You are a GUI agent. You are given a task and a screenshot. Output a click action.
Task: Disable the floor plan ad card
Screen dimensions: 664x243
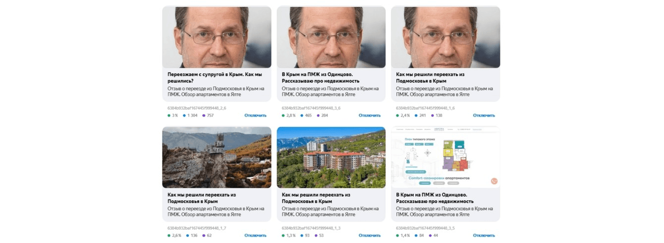(x=484, y=236)
